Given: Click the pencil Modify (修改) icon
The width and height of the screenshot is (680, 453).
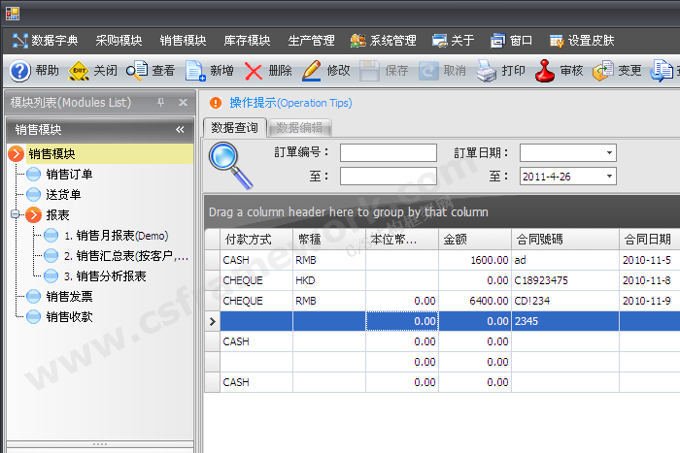Looking at the screenshot, I should click(312, 71).
